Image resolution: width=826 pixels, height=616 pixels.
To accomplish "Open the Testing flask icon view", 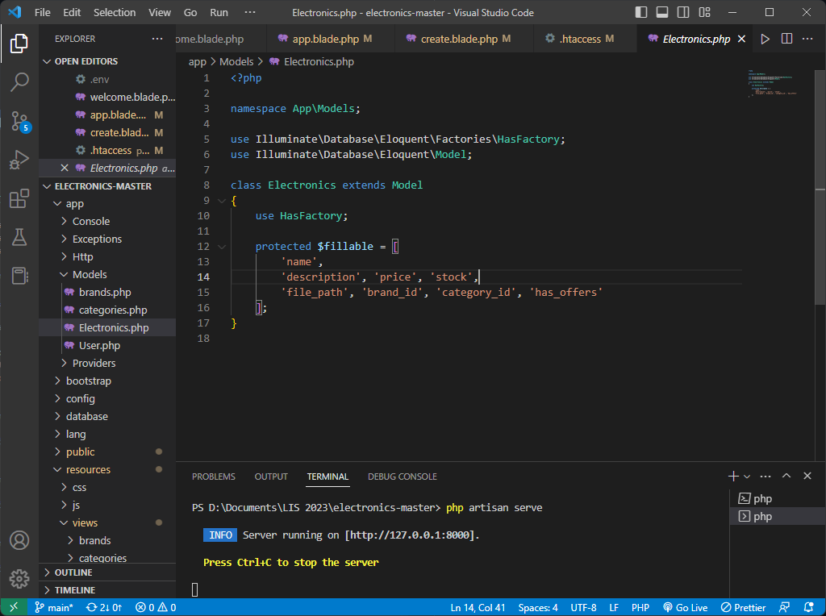I will tap(19, 237).
